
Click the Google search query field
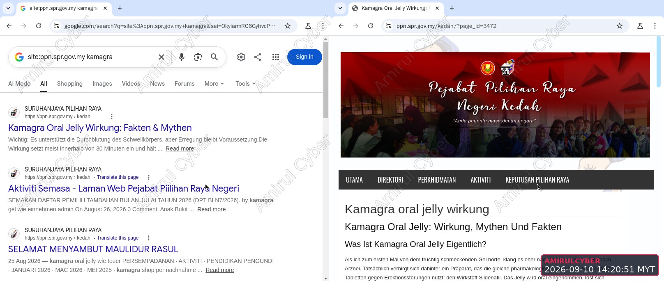tap(90, 57)
